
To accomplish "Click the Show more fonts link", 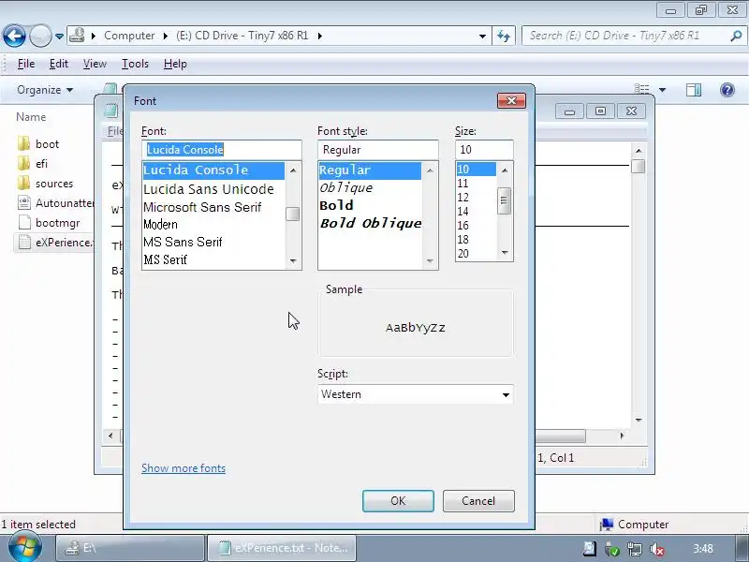I will point(184,467).
